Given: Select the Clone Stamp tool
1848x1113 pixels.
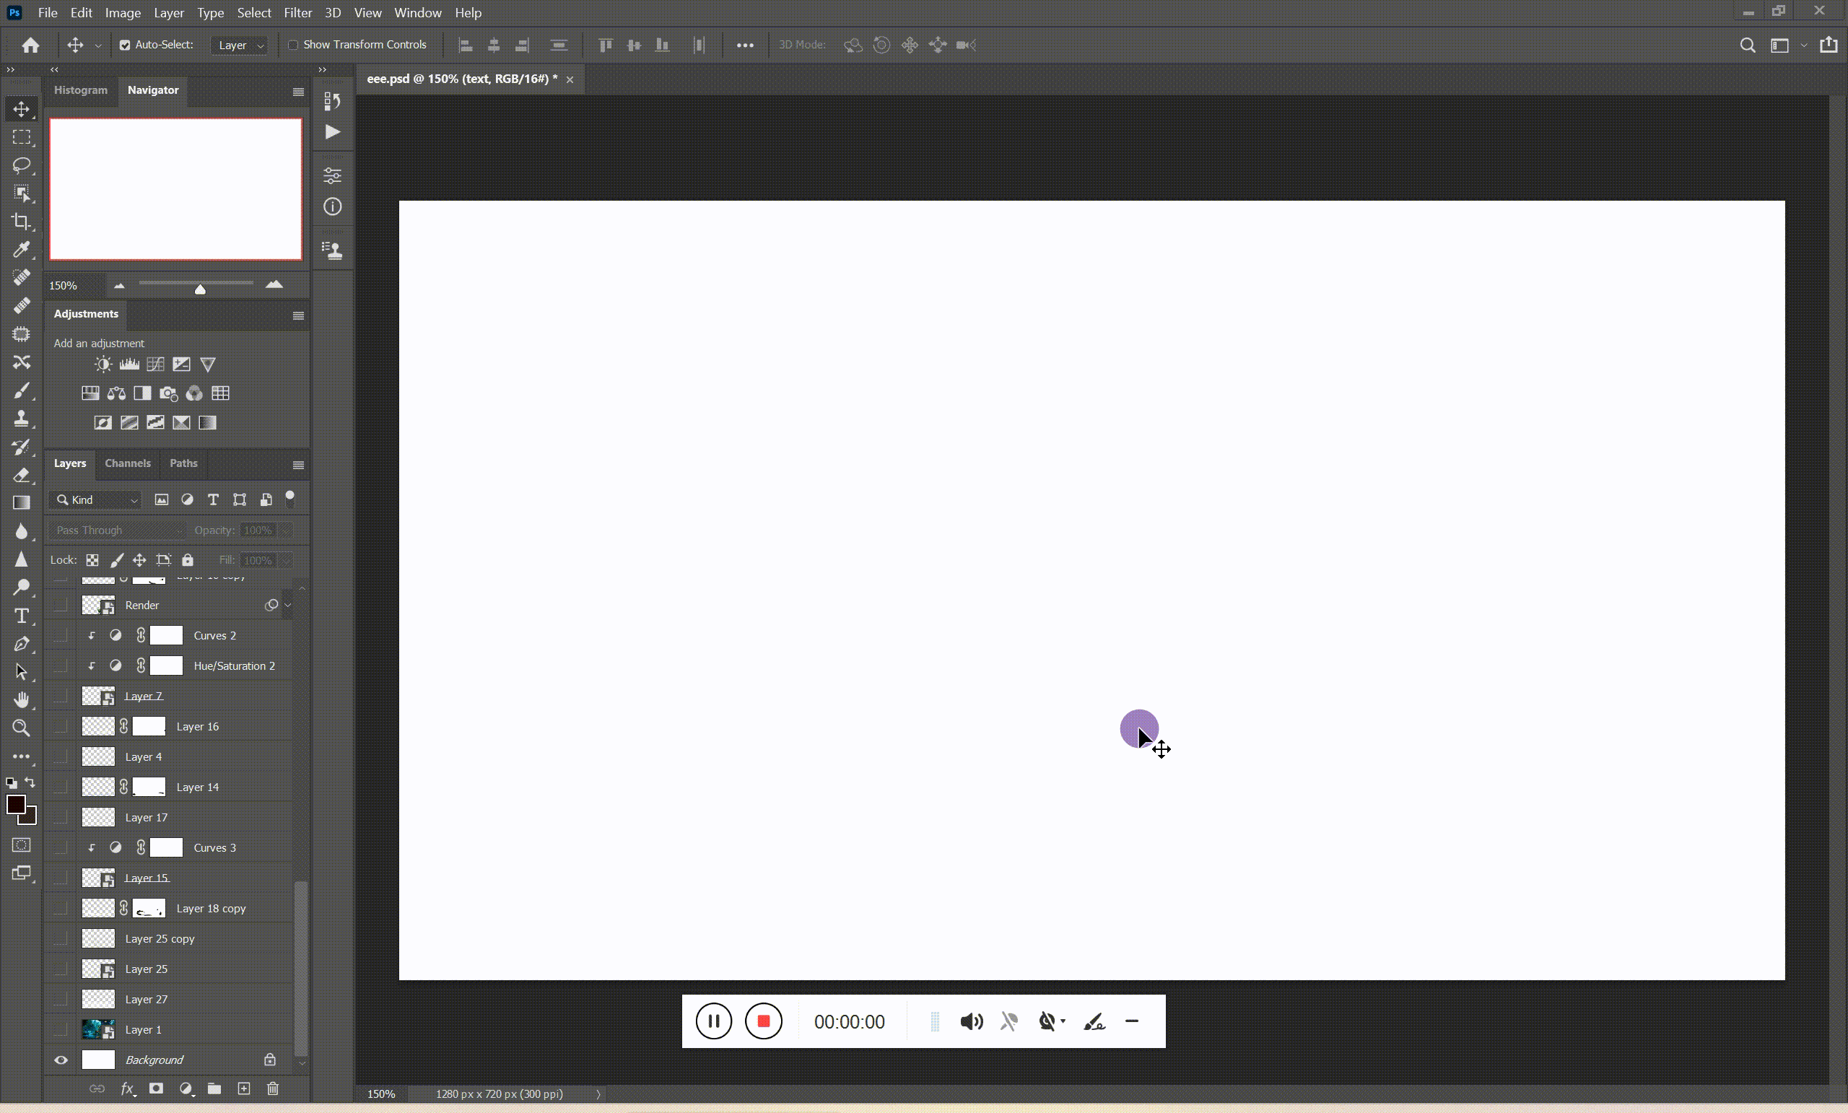Looking at the screenshot, I should 22,419.
